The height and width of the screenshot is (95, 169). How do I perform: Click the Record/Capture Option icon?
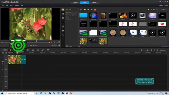[x=28, y=50]
